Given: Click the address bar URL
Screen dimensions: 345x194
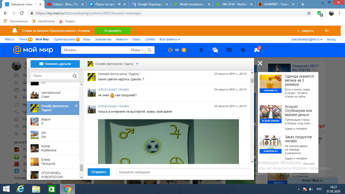Looking at the screenshot, I should coord(88,13).
